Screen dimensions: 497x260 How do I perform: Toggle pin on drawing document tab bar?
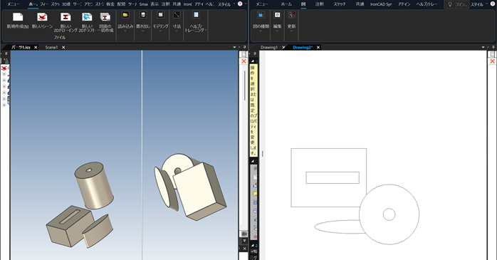coord(493,47)
